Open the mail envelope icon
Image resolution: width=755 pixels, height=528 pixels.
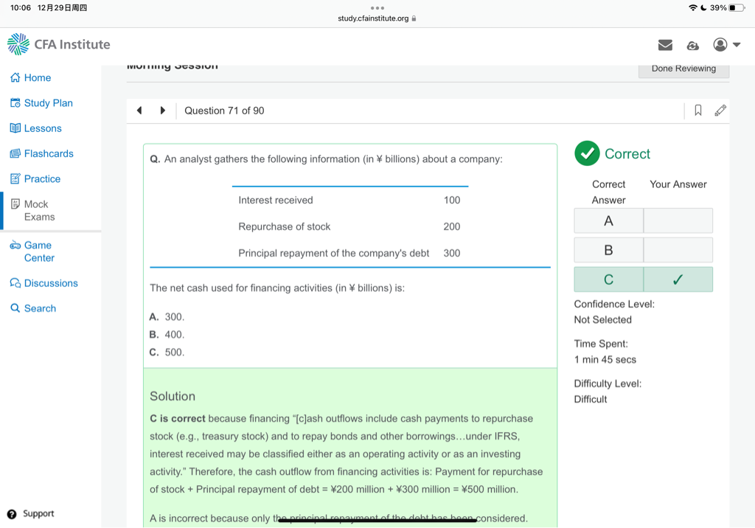665,45
